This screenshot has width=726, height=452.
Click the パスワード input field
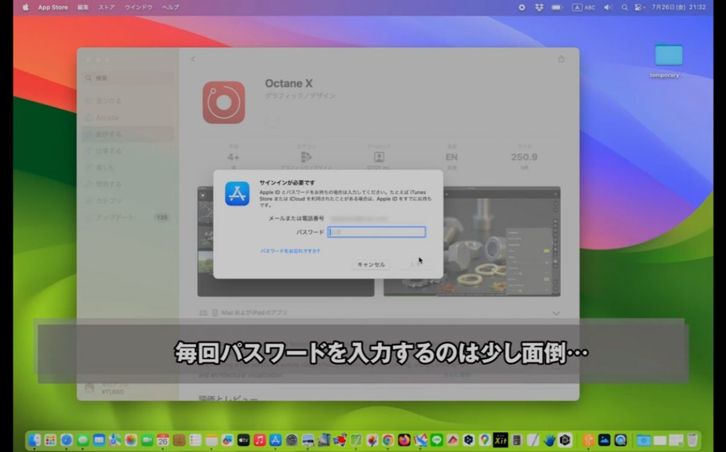click(x=377, y=232)
